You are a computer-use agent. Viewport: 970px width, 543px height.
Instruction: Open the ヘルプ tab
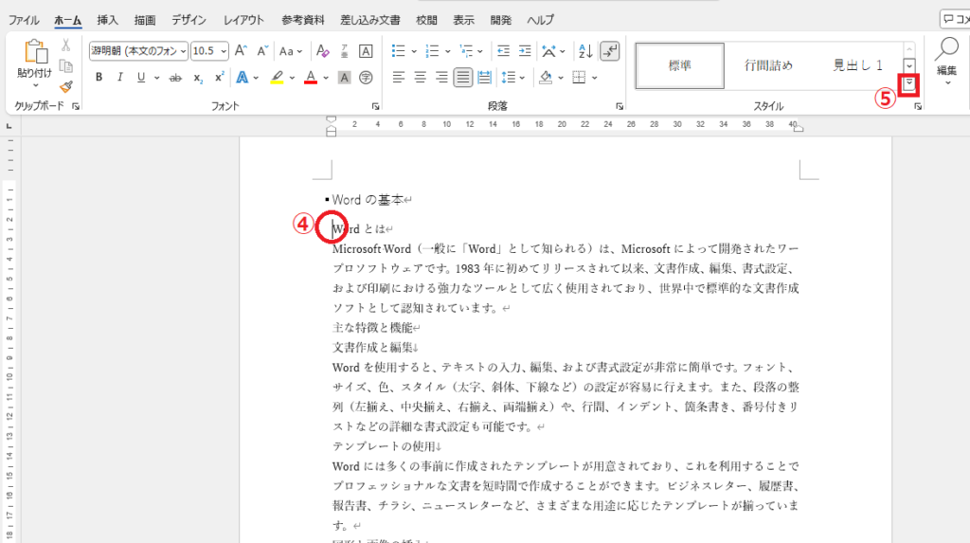click(541, 20)
